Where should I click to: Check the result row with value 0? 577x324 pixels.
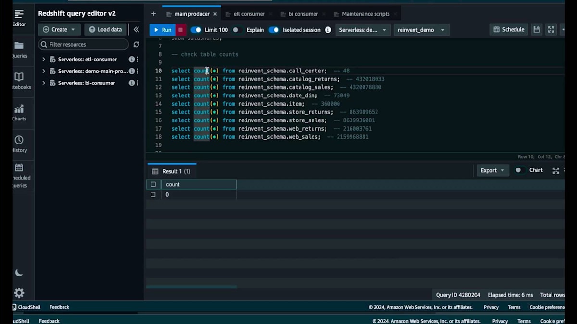coord(153,195)
